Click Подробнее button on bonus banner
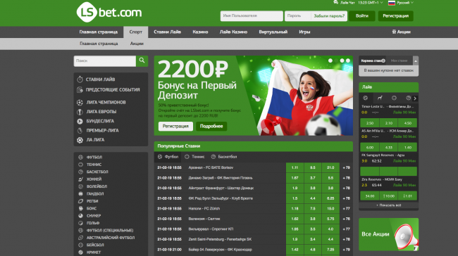The height and width of the screenshot is (256, 458). click(x=211, y=127)
